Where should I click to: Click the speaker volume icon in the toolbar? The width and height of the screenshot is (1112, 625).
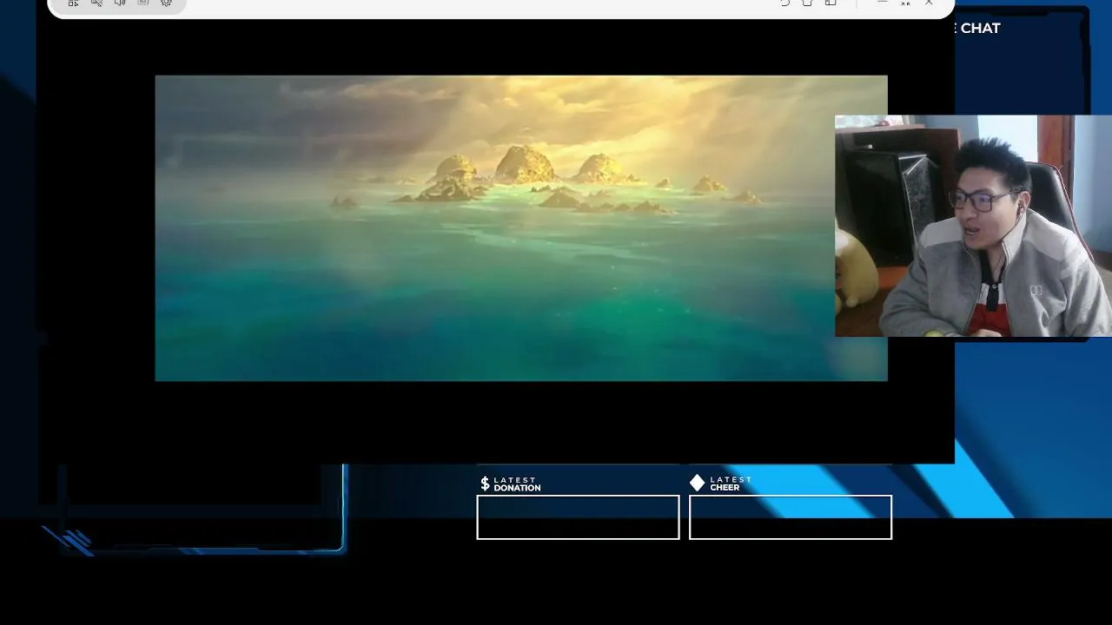click(x=120, y=3)
